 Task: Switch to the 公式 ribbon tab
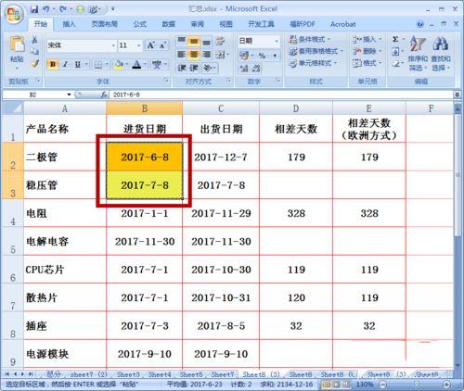click(x=140, y=24)
